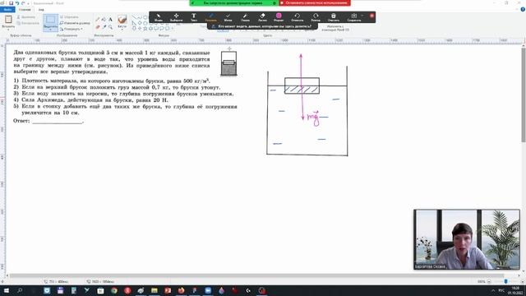526x296 pixels.
Task: Click the Resize button
Action: (75, 23)
